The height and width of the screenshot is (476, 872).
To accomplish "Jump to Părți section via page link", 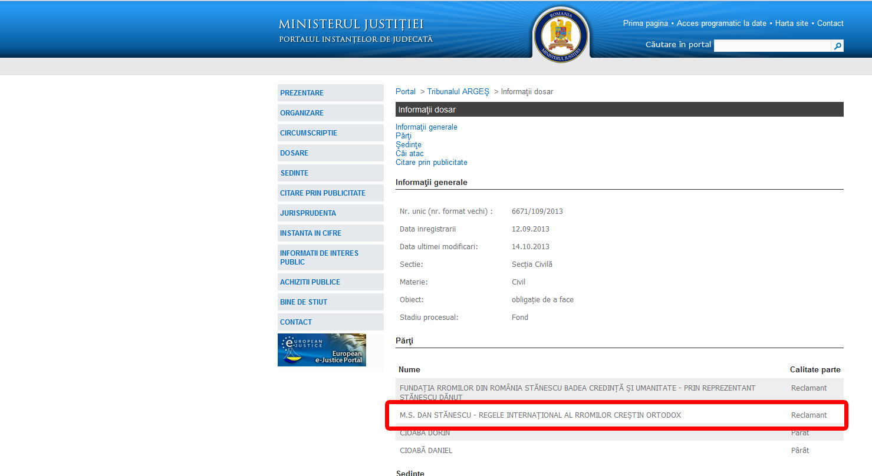I will coord(403,135).
